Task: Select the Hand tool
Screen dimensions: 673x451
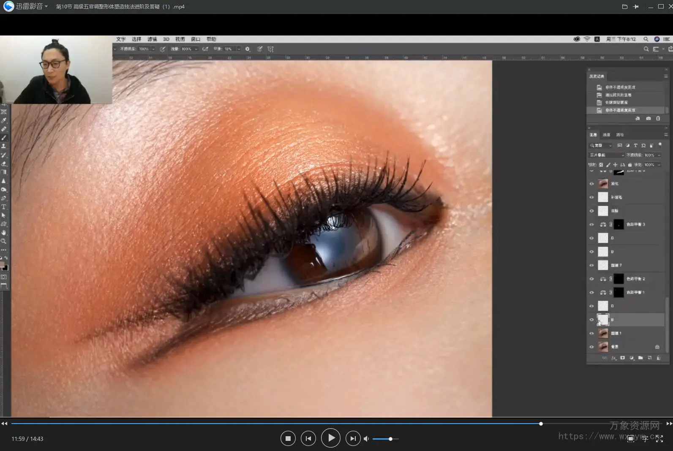Action: 4,233
